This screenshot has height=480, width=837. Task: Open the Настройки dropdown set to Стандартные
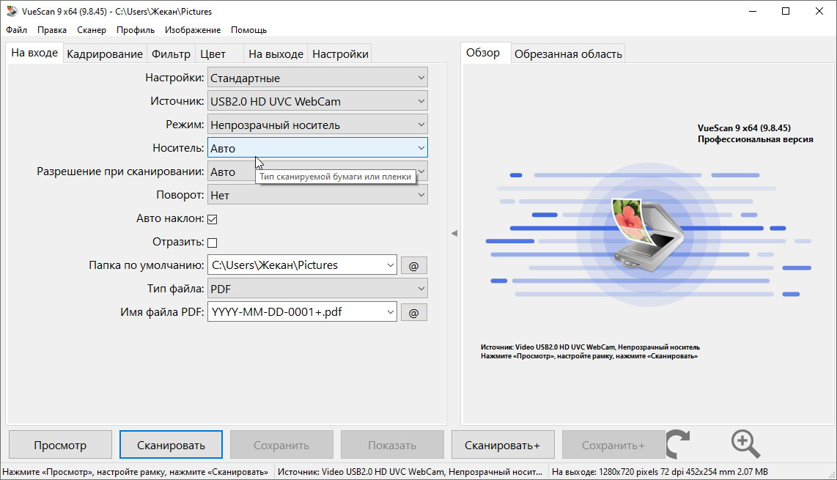click(317, 78)
